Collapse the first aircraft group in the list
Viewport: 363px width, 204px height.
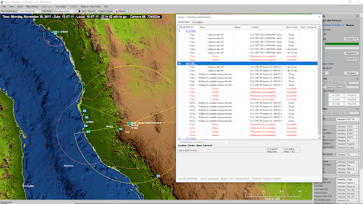(x=179, y=31)
